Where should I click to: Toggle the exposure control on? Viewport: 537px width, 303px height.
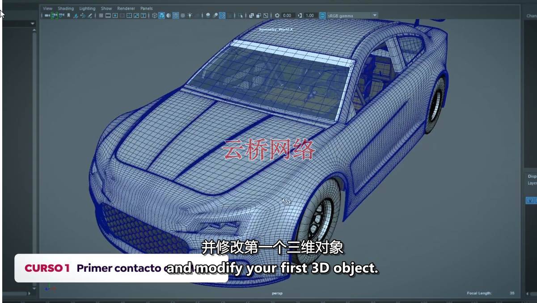[x=278, y=15]
